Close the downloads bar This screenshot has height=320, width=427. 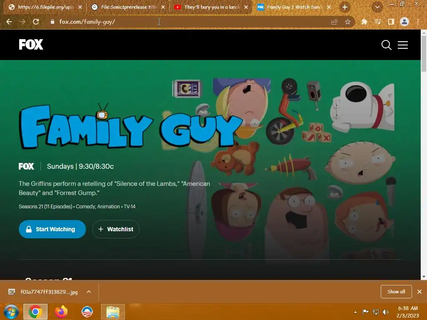[x=419, y=292]
